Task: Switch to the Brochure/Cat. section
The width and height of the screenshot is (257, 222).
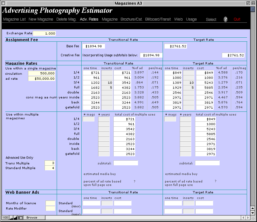Action: tap(131, 19)
